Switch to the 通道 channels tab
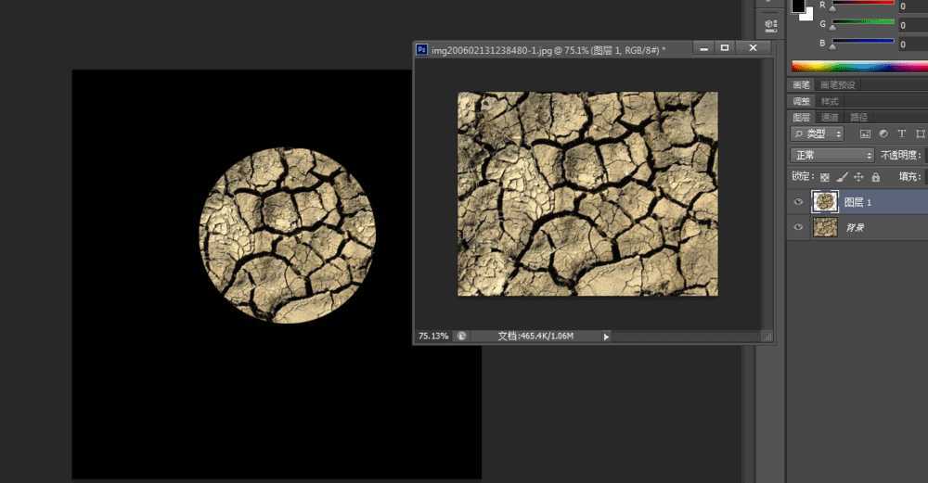928x483 pixels. (830, 117)
